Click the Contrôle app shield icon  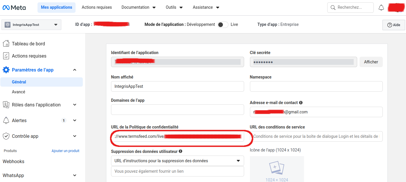point(6,136)
